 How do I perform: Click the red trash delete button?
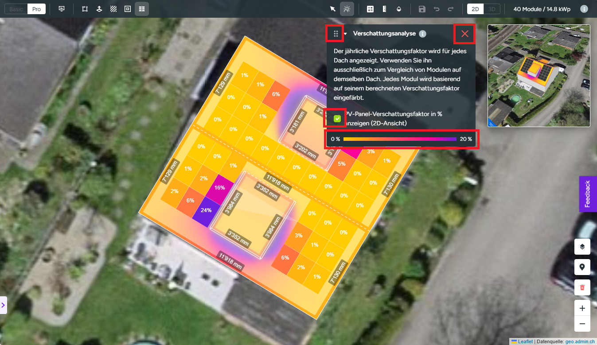coord(582,287)
